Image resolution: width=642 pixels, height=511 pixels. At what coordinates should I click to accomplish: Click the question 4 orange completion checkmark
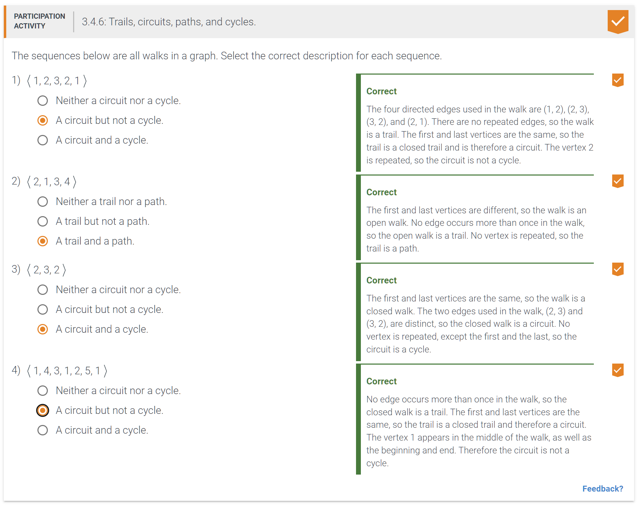(x=617, y=370)
